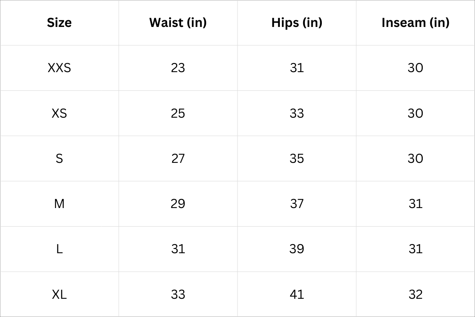Select the M size row label
This screenshot has width=475, height=317.
(x=59, y=204)
